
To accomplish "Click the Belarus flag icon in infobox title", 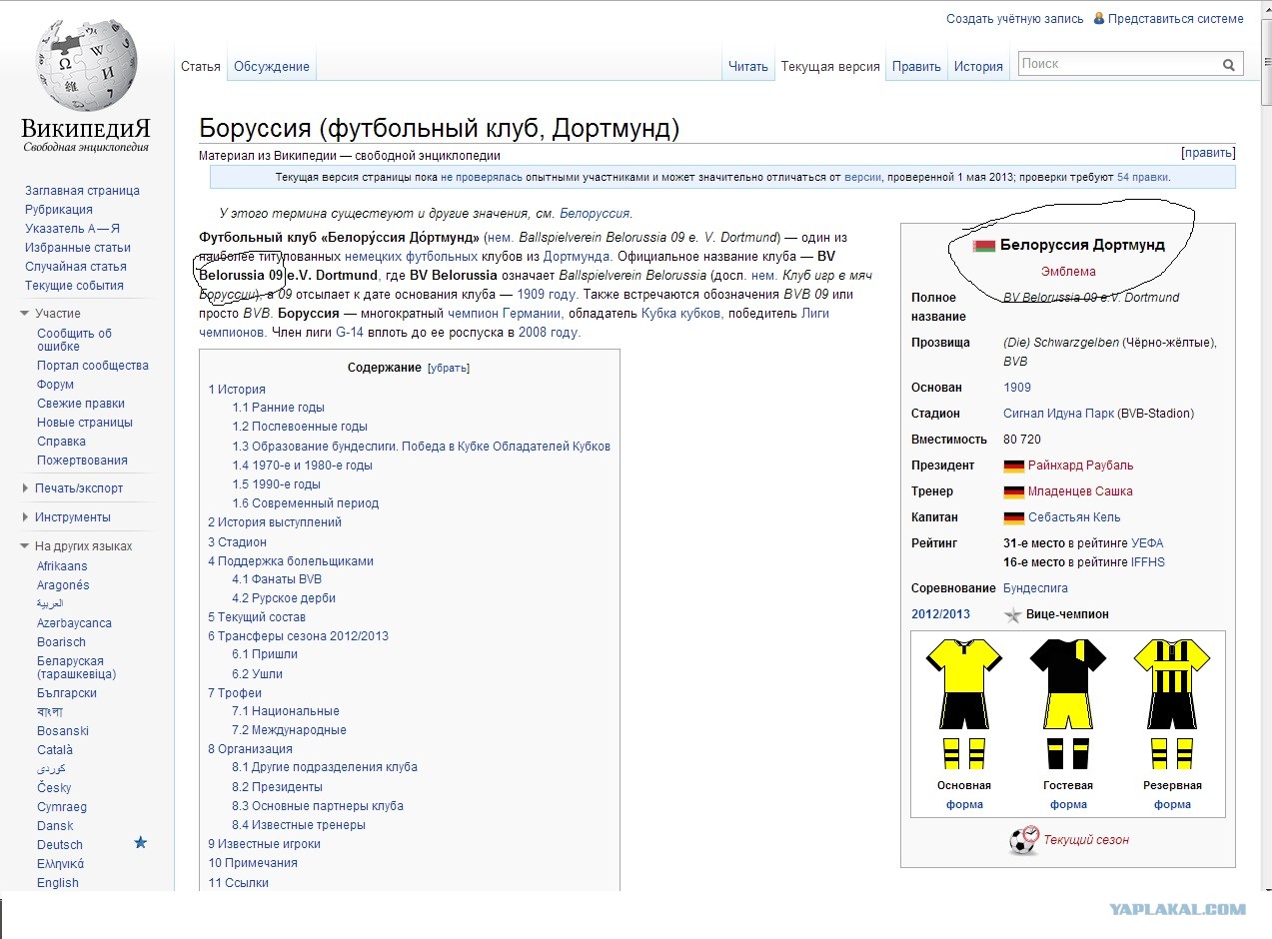I will point(984,246).
